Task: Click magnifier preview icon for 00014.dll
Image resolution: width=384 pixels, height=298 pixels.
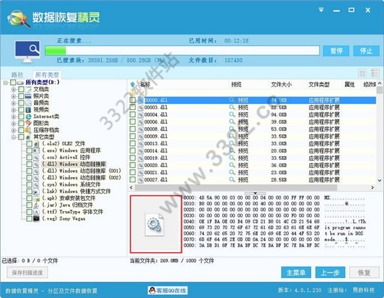Action: point(232,150)
